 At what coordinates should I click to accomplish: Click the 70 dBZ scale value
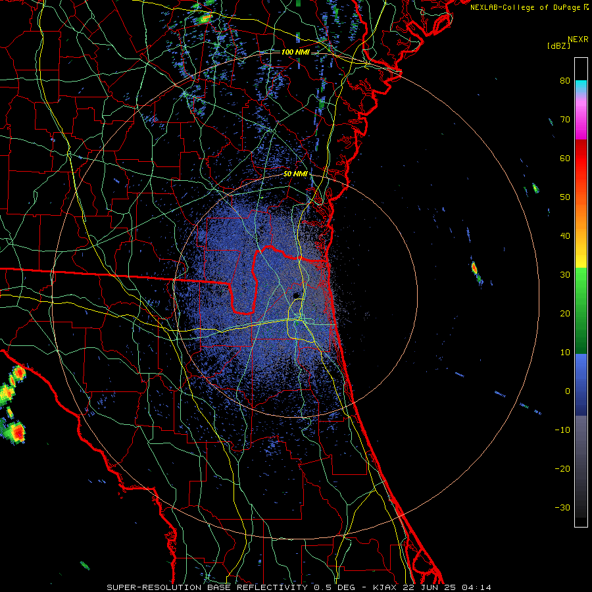[565, 120]
